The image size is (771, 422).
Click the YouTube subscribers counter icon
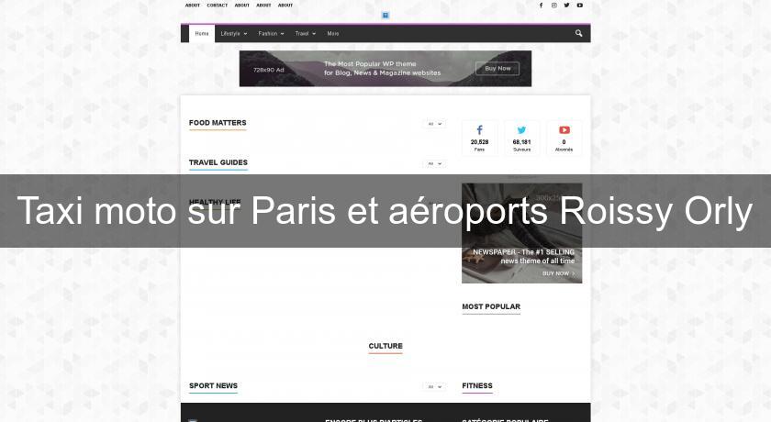(x=564, y=130)
